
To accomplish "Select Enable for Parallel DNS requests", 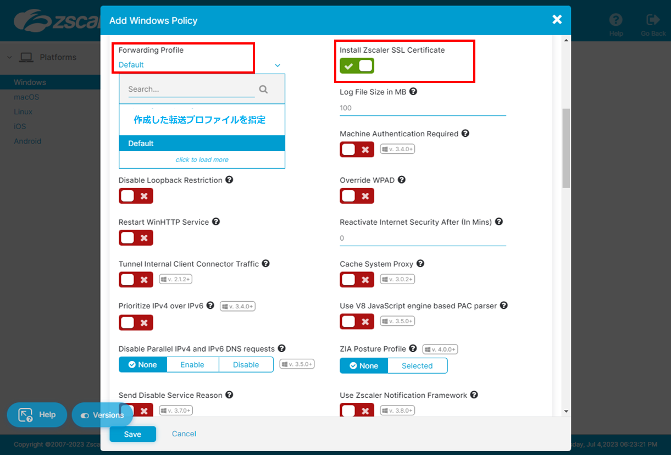I will point(192,365).
